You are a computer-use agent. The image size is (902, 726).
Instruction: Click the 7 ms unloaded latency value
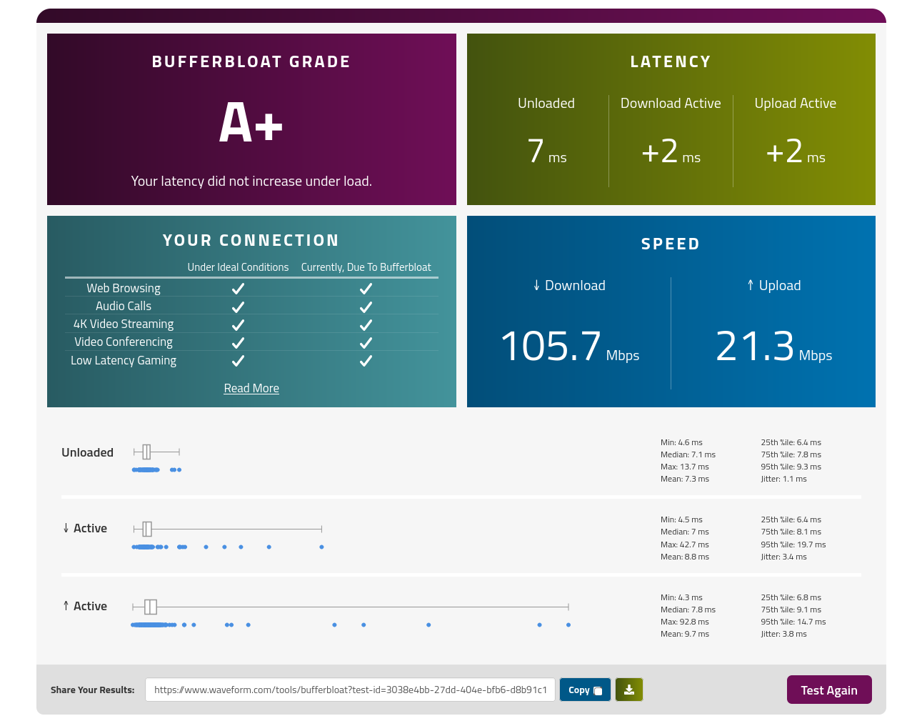[546, 151]
